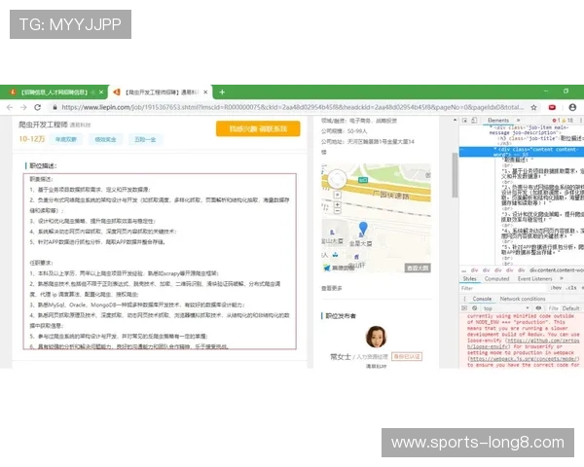Close the active job posting tab

coord(205,92)
